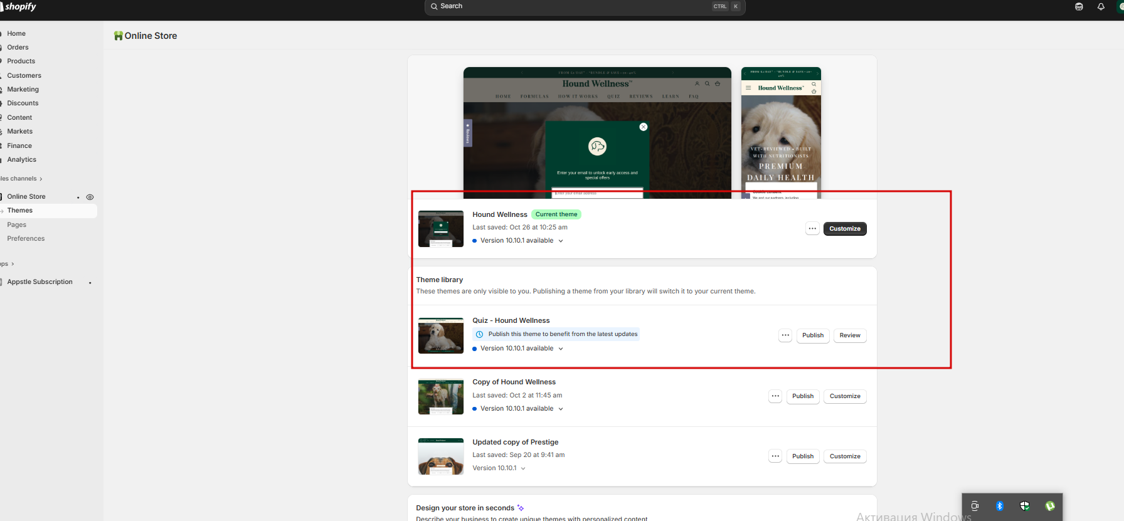Click 'Last saved: Oct 2 at 11:45 am' text
The height and width of the screenshot is (521, 1124).
point(517,396)
